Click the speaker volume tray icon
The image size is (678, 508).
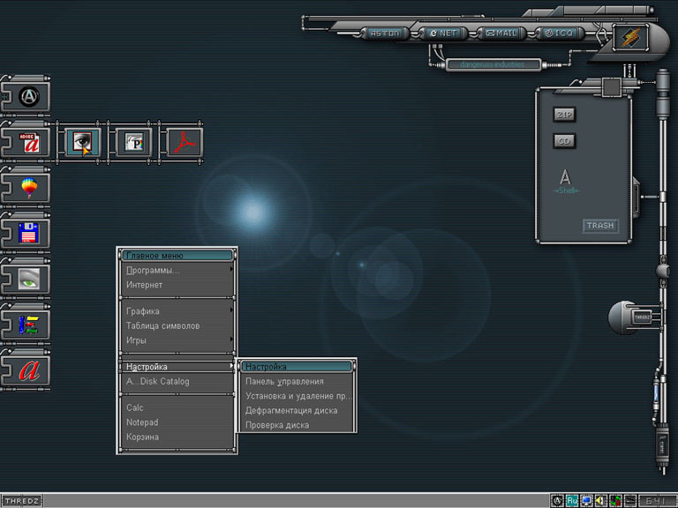tap(601, 501)
